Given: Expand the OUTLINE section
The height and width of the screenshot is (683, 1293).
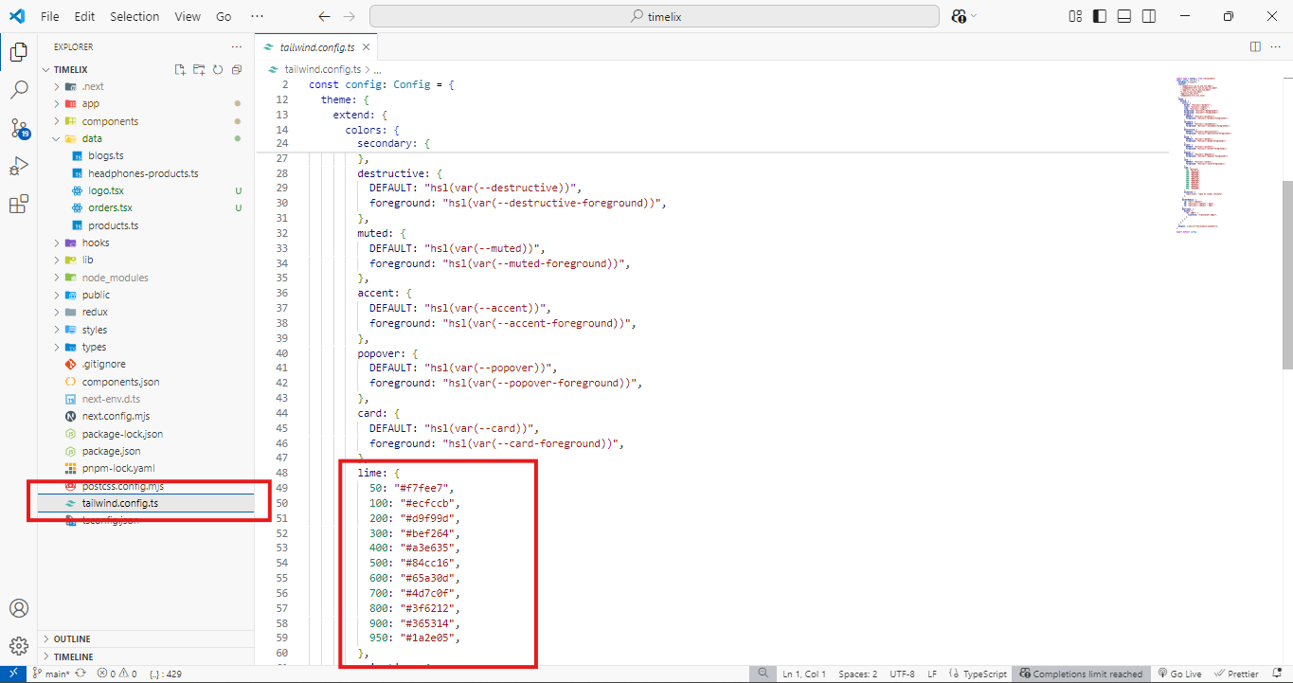Looking at the screenshot, I should (x=146, y=639).
